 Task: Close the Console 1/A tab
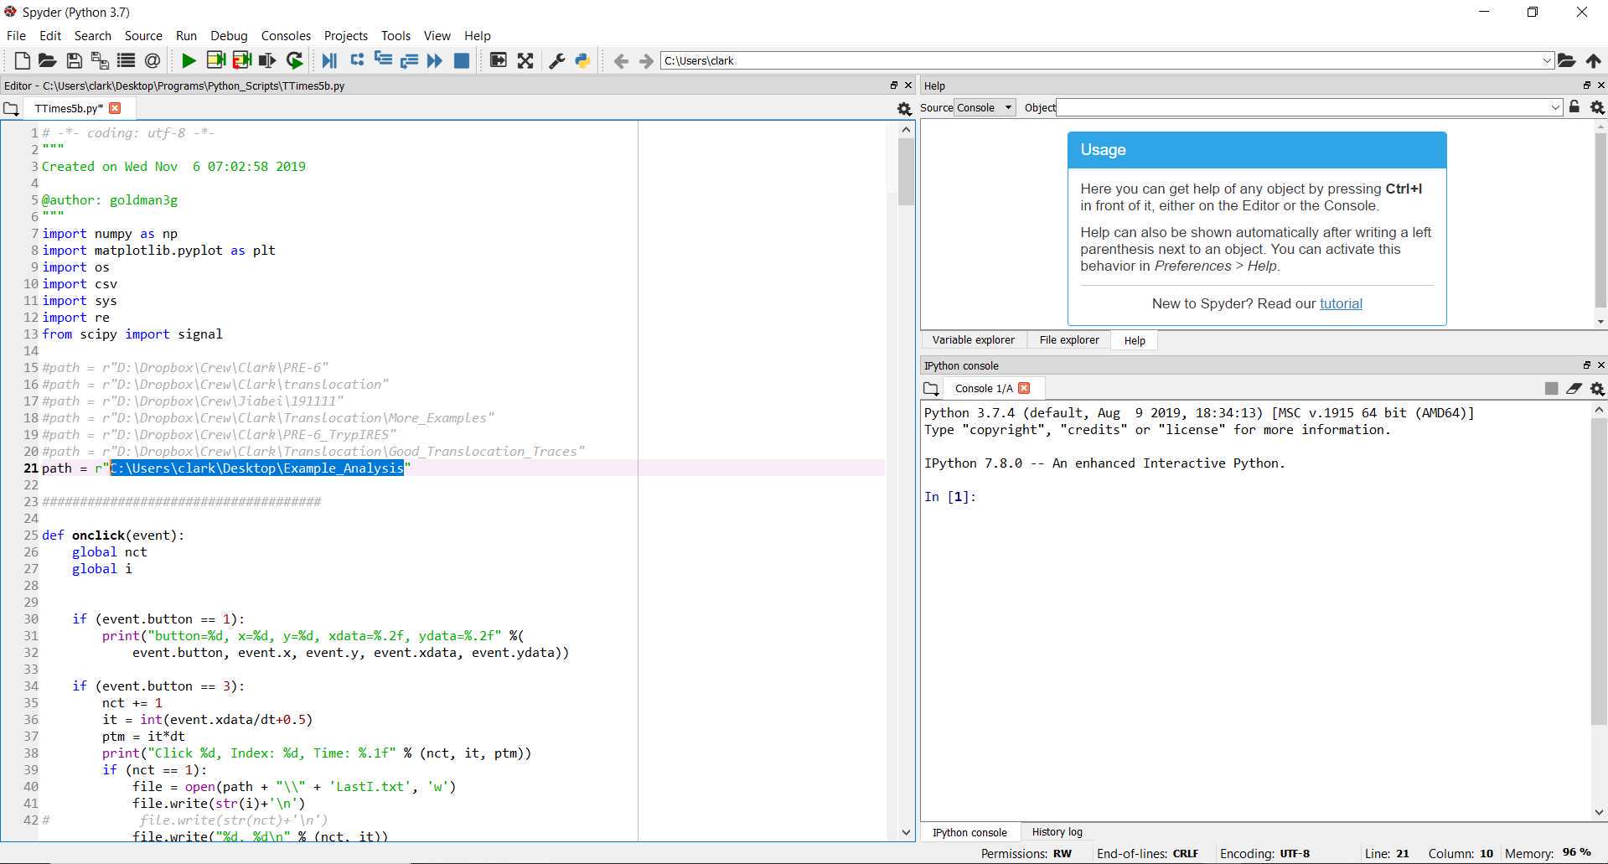click(x=1023, y=388)
